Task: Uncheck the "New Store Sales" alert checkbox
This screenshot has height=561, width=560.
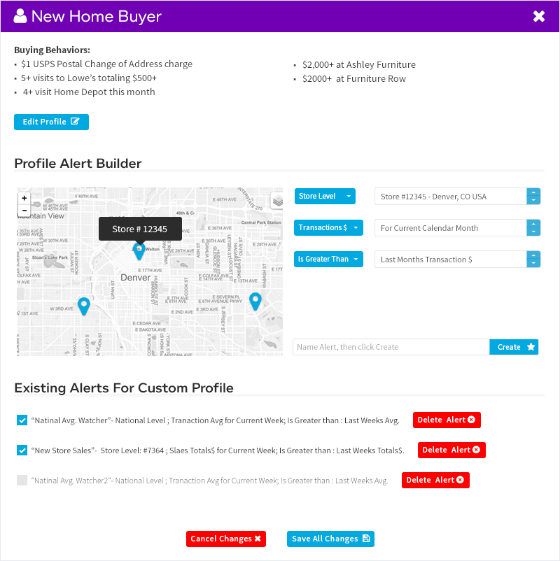Action: [x=22, y=450]
